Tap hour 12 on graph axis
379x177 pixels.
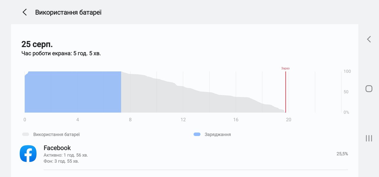pos(183,120)
